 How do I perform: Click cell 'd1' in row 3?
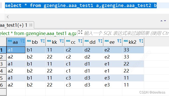click(x=93, y=64)
